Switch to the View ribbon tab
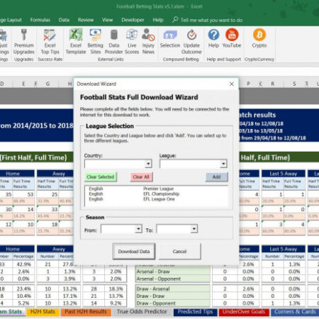 coord(107,20)
